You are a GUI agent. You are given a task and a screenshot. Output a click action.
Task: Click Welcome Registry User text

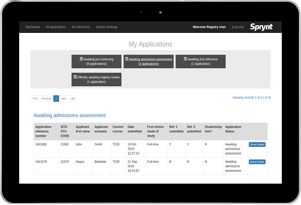click(209, 27)
